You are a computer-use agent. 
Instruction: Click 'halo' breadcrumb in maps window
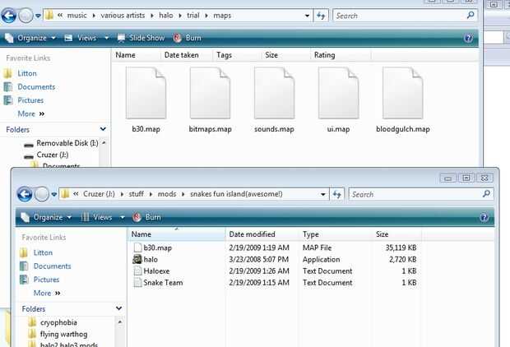[166, 16]
